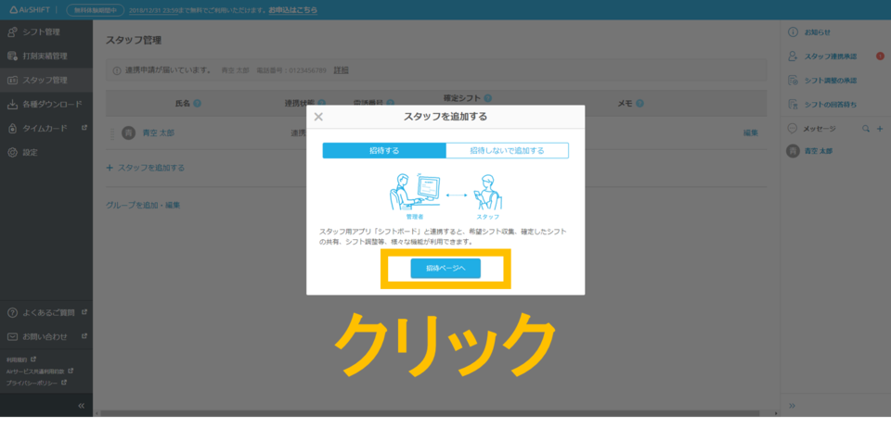
Task: Click the message search magnifier icon
Action: coord(866,129)
